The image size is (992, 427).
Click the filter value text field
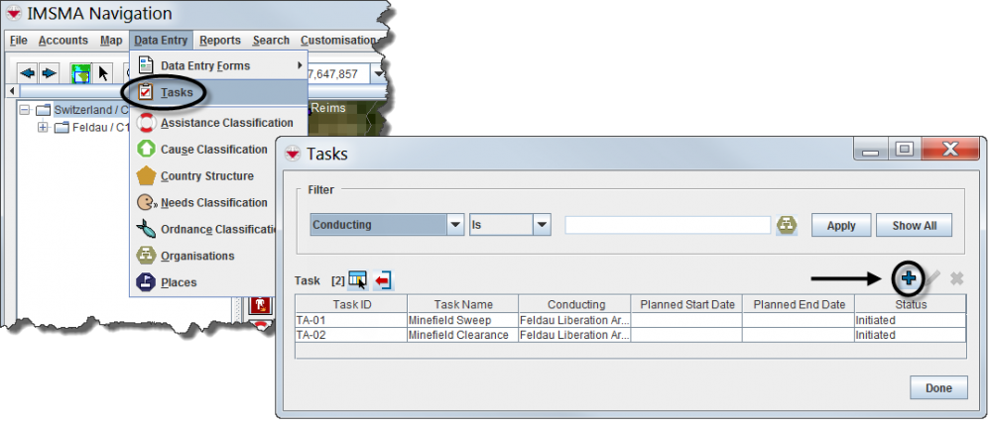[668, 225]
